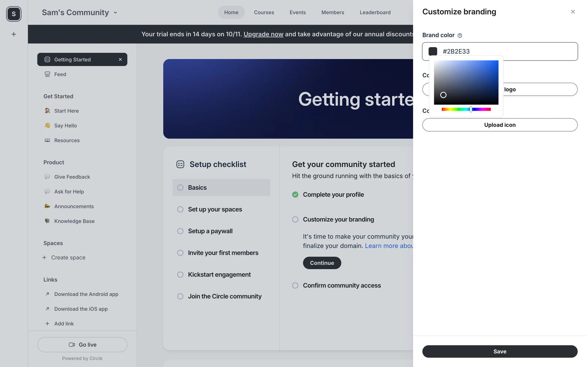The height and width of the screenshot is (367, 587).
Task: Toggle the Customize your branding circle
Action: click(295, 220)
